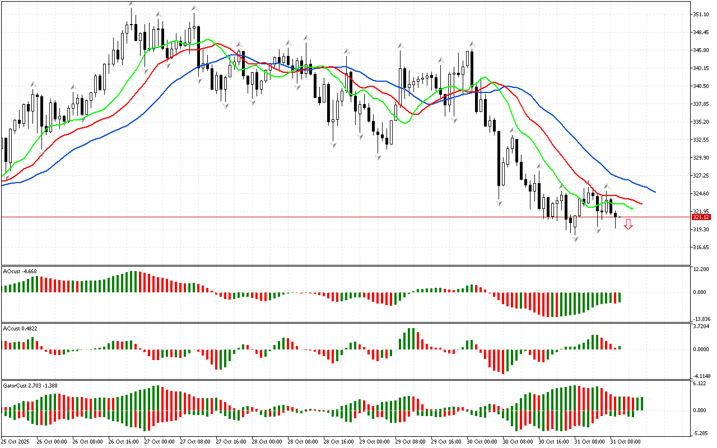Click the 316.65 price scale label
Image resolution: width=717 pixels, height=448 pixels.
(x=701, y=248)
